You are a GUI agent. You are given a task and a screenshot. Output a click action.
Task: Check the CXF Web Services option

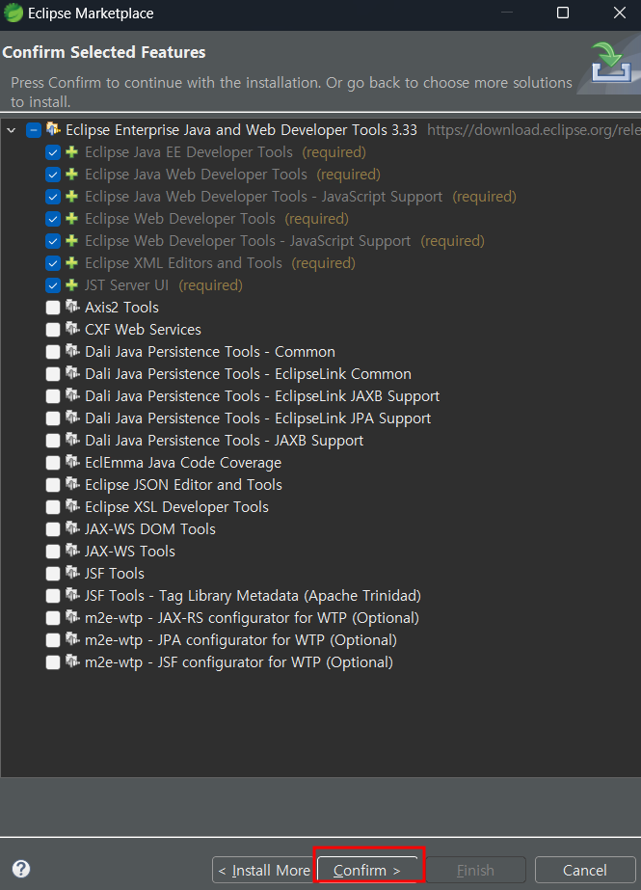(x=53, y=330)
